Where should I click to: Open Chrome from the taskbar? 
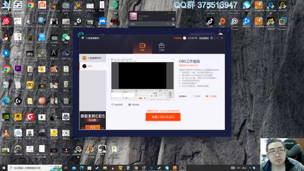coord(136,168)
